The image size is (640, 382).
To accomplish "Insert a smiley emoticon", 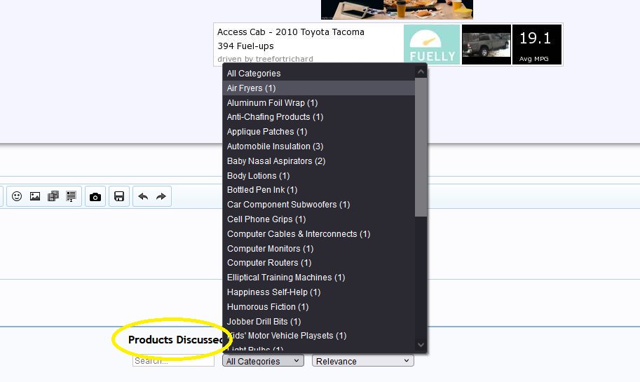I will coord(17,196).
